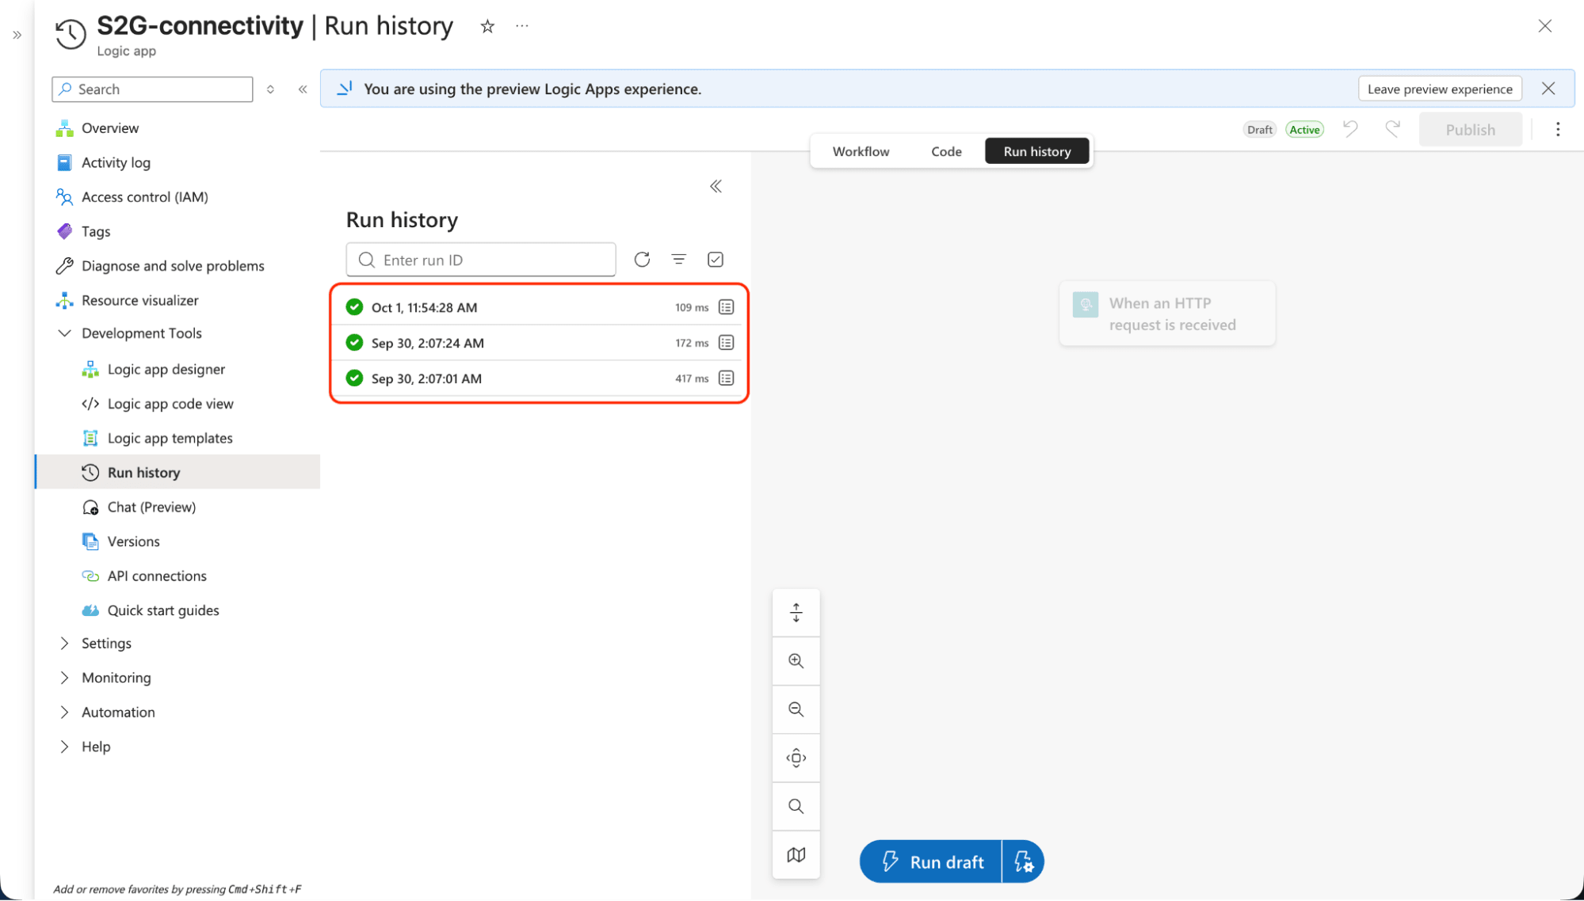Open Logic app designer
Screen dimensions: 1584x901
(x=166, y=369)
